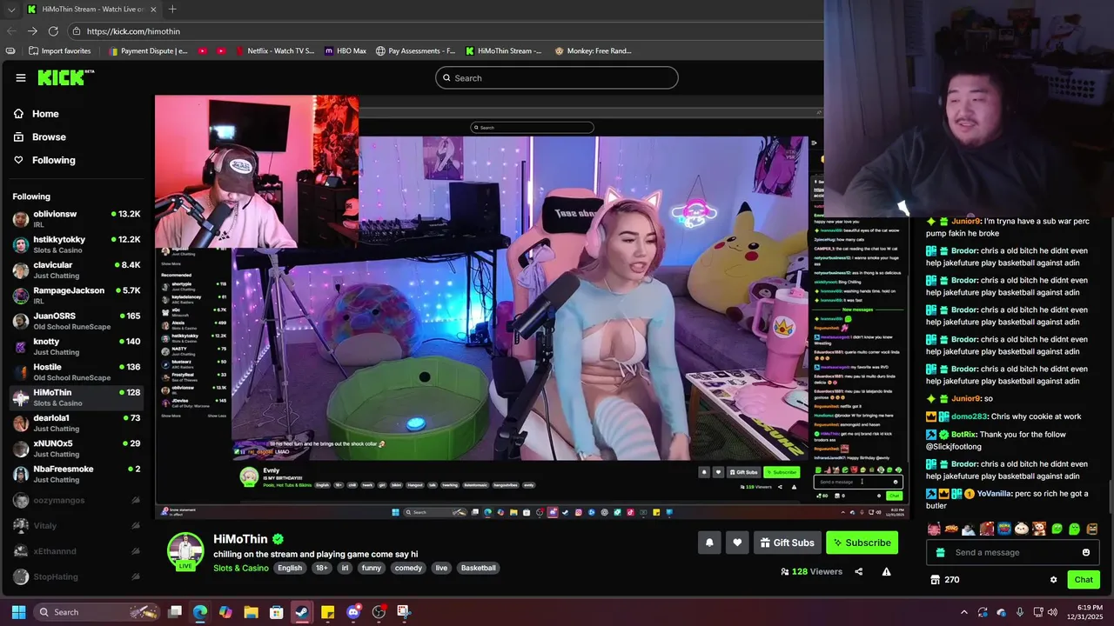1114x626 pixels.
Task: Open HBO Max bookmark in favorites bar
Action: (x=346, y=51)
